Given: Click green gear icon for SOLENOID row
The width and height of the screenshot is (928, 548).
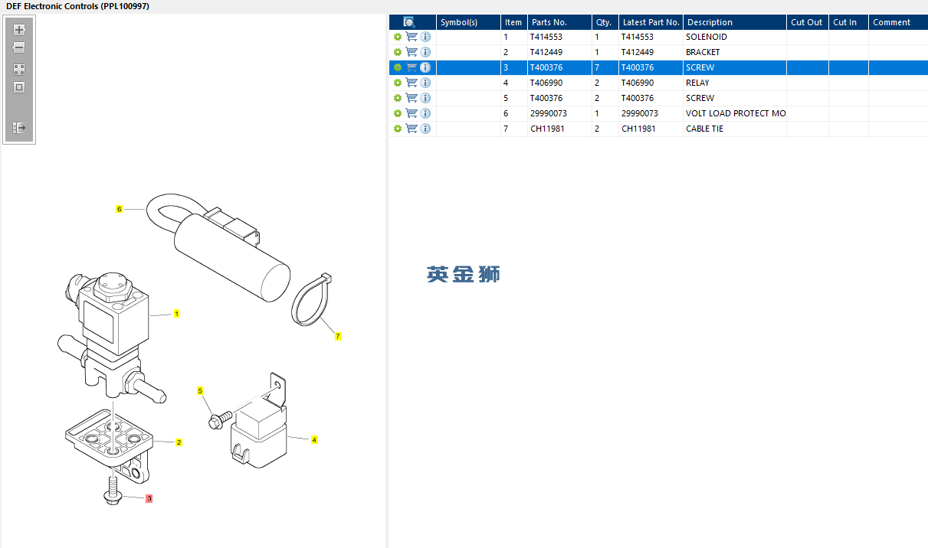Looking at the screenshot, I should (398, 37).
